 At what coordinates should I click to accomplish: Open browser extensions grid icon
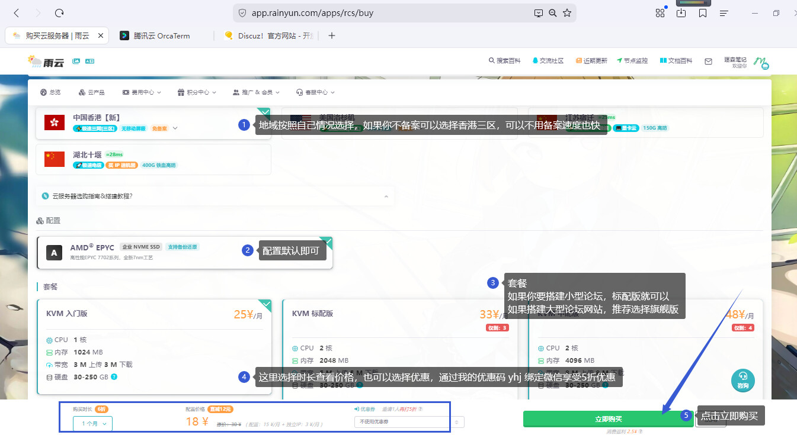[x=660, y=13]
